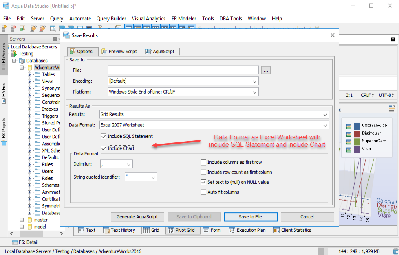Enable Auto fit columns checkbox
Screen dimensions: 399x255
203,192
